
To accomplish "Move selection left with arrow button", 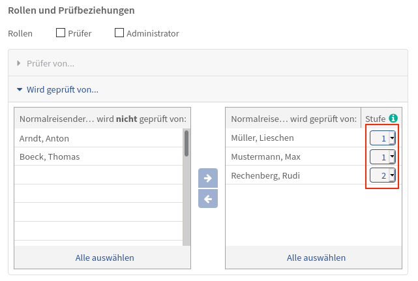I will (208, 199).
